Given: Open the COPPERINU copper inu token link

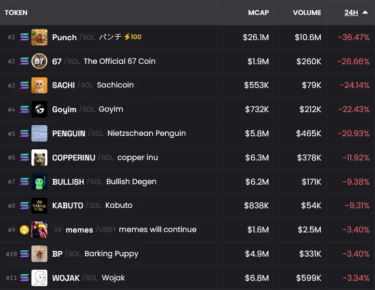Looking at the screenshot, I should 105,158.
